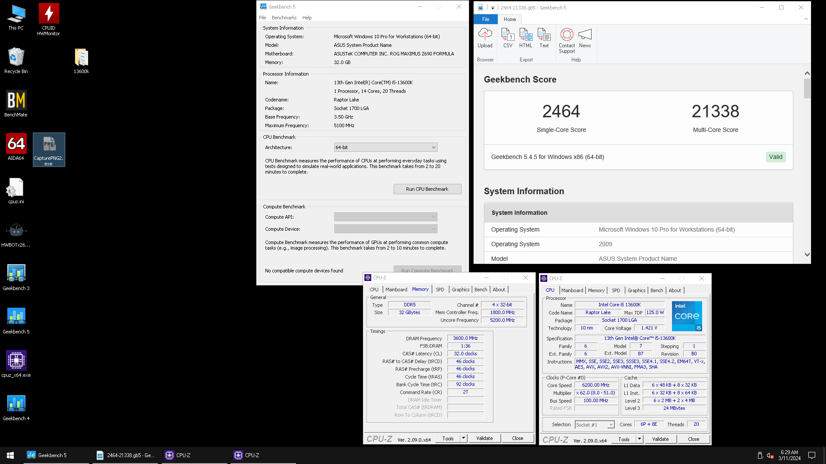The height and width of the screenshot is (464, 826).
Task: Open the Compute Device dropdown
Action: [385, 229]
